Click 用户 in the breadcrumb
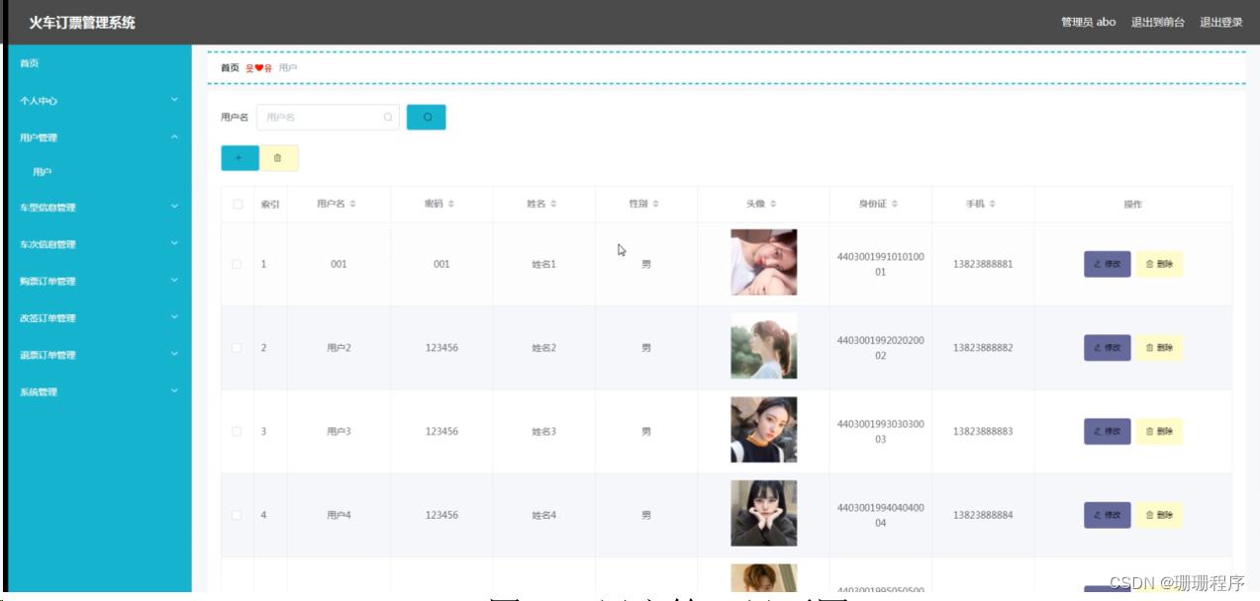Screen dimensions: 1260x601 coord(288,68)
